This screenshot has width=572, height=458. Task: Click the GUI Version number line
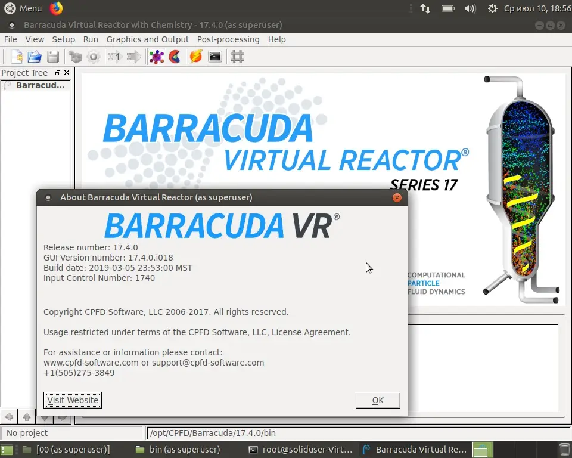108,258
